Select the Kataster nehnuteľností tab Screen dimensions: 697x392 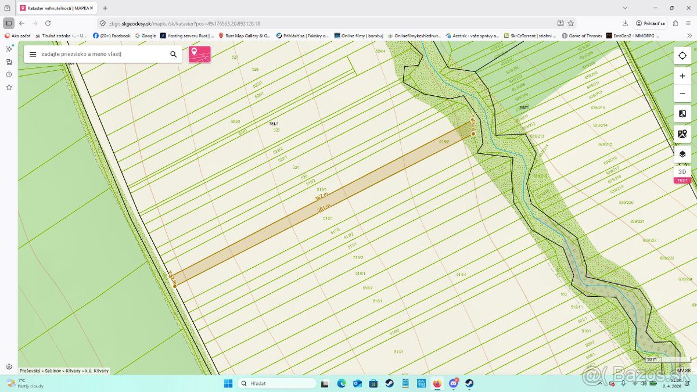57,8
